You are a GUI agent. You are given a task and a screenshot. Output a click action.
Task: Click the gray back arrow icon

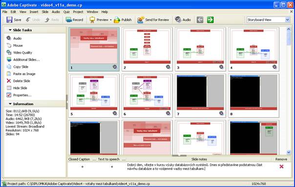coord(200,19)
